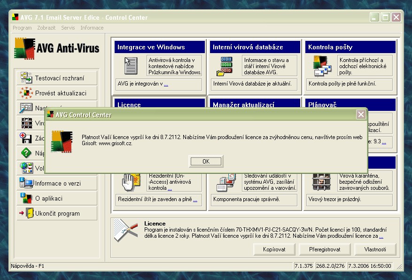Click OK in the AVG Control Center dialog
This screenshot has height=280, width=412.
tap(206, 161)
